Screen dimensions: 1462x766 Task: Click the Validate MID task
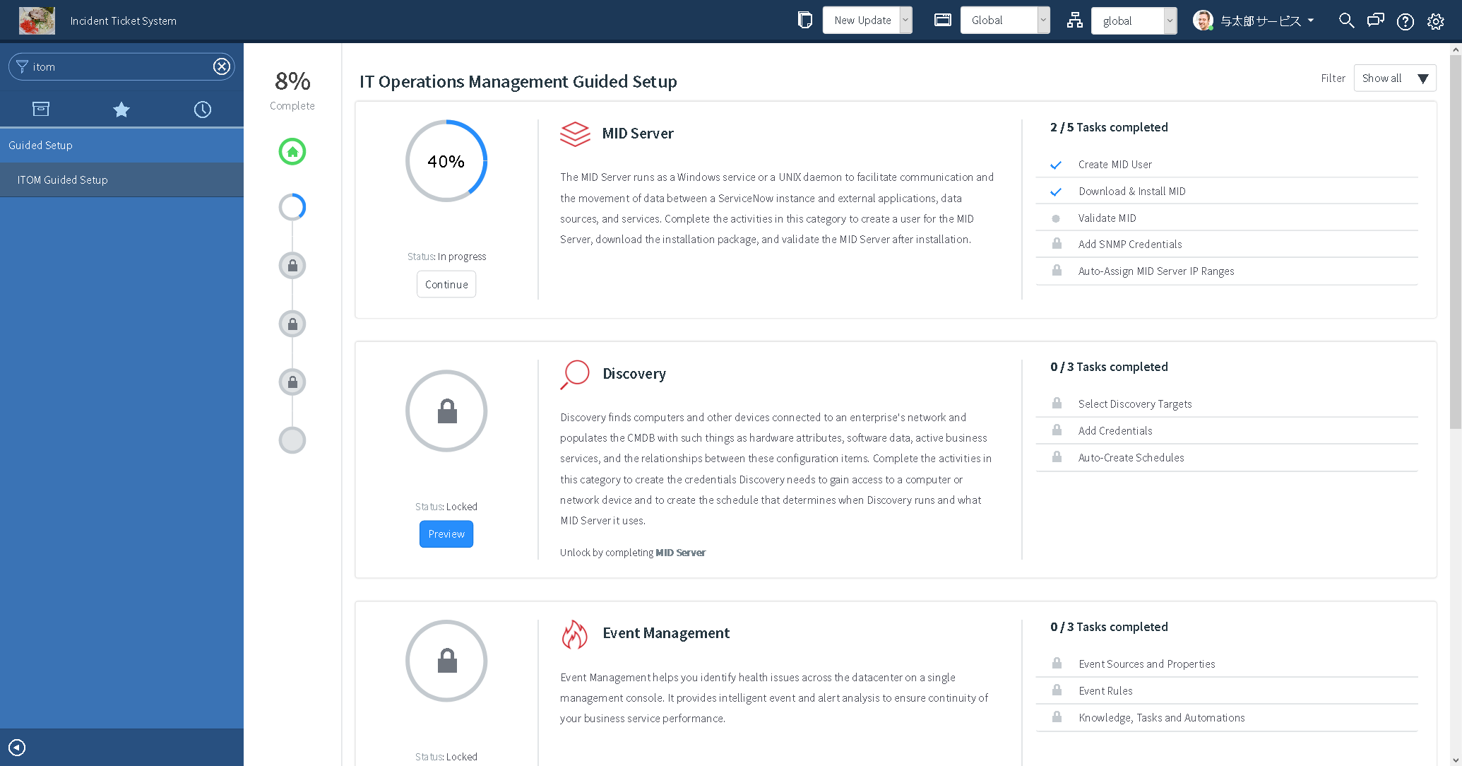[x=1107, y=218]
